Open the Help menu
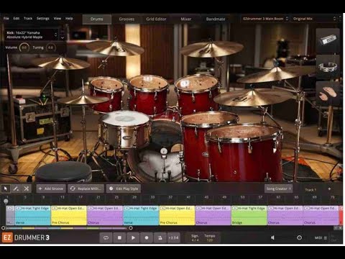Screen dimensions: 345x259 tap(69, 19)
